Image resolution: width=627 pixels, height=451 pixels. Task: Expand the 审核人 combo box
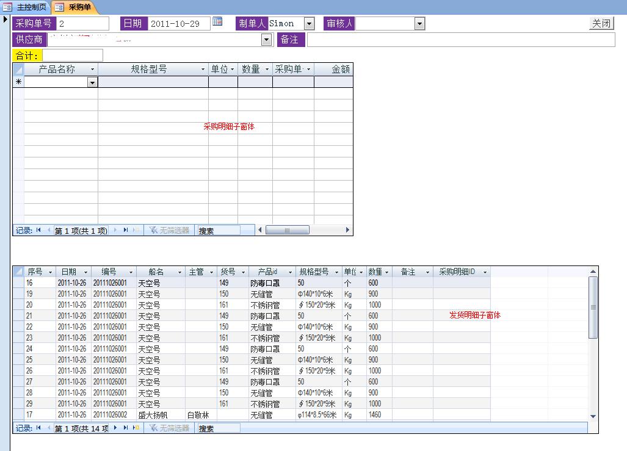point(419,24)
